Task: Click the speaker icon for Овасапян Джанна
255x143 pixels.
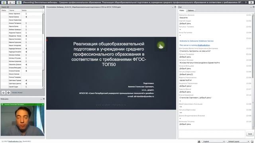Action: (26, 64)
